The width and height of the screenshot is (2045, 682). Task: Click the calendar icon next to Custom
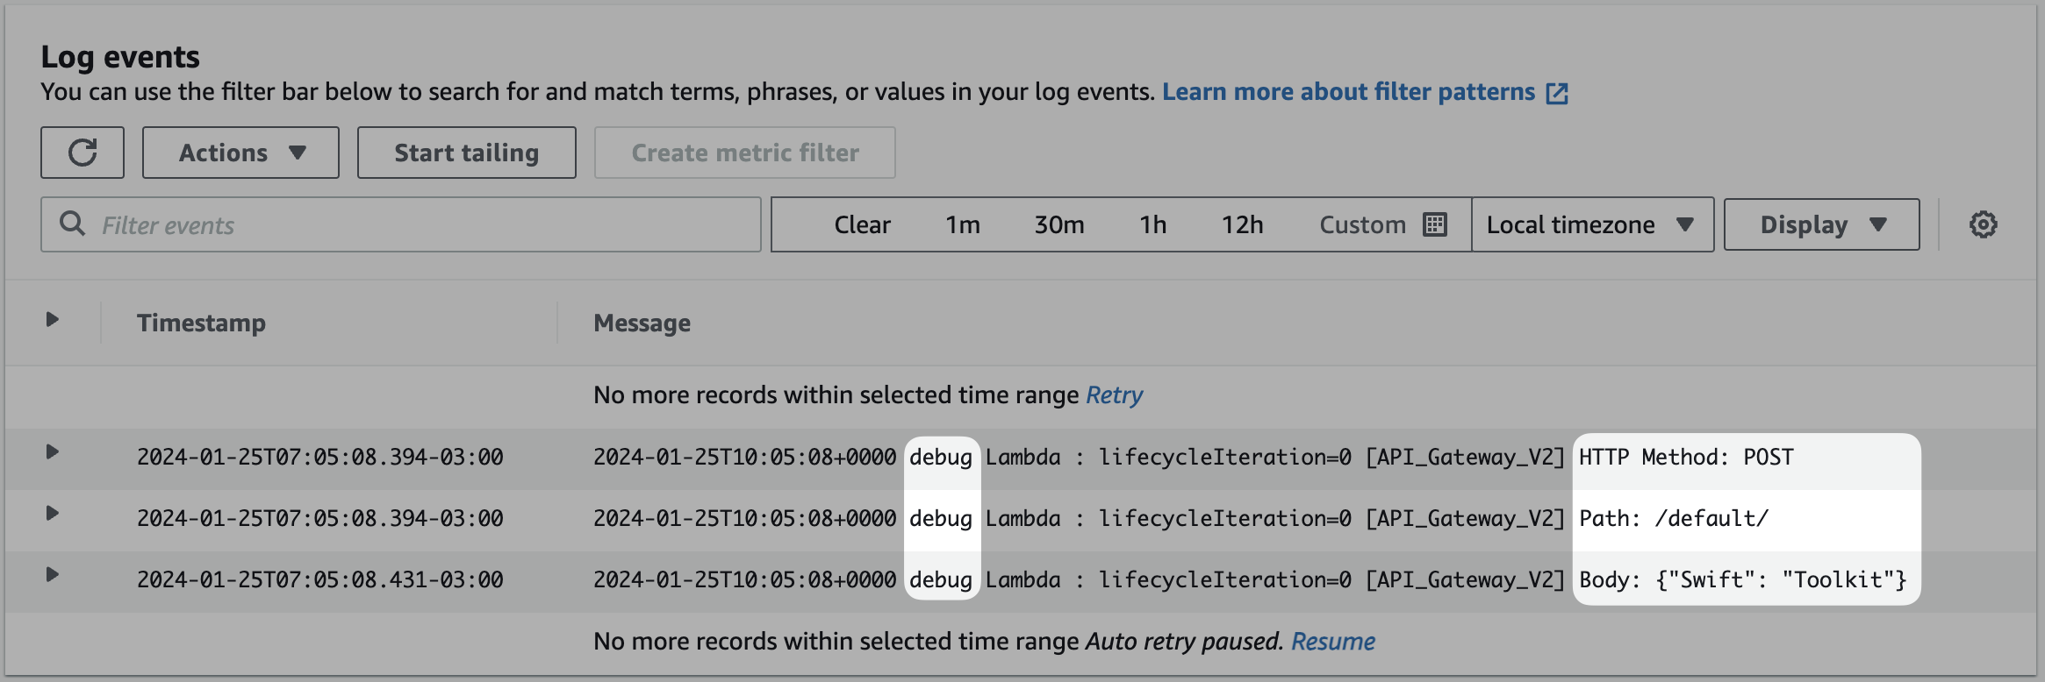pyautogui.click(x=1434, y=224)
